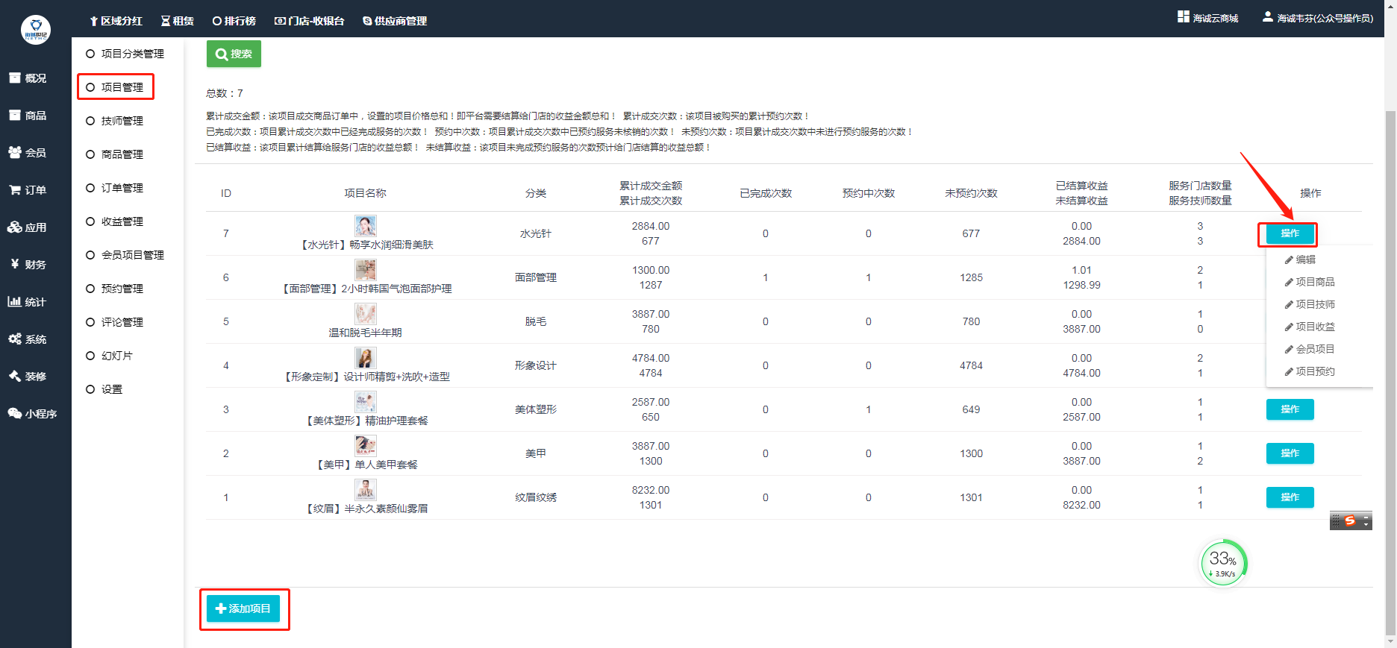Click the 33% circular speed progress widget
The image size is (1397, 648).
tap(1223, 563)
